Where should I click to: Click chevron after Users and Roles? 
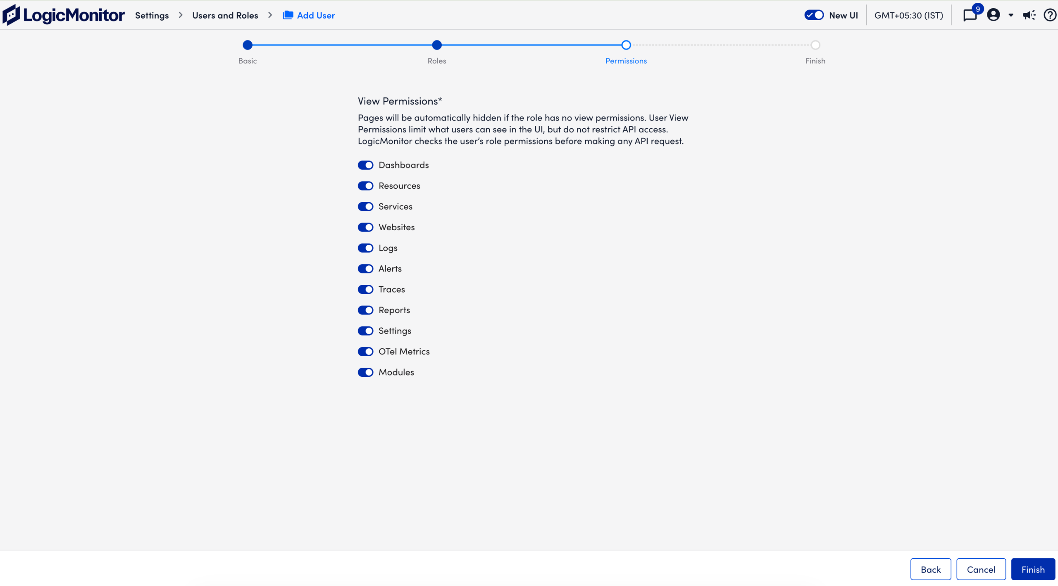click(270, 15)
